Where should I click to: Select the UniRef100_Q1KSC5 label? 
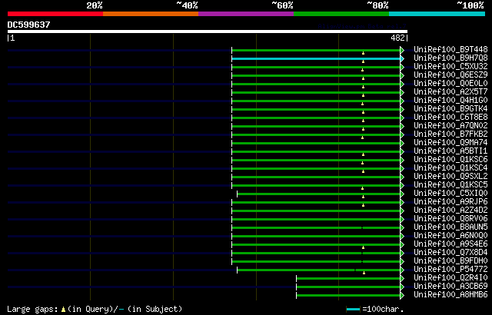450,185
